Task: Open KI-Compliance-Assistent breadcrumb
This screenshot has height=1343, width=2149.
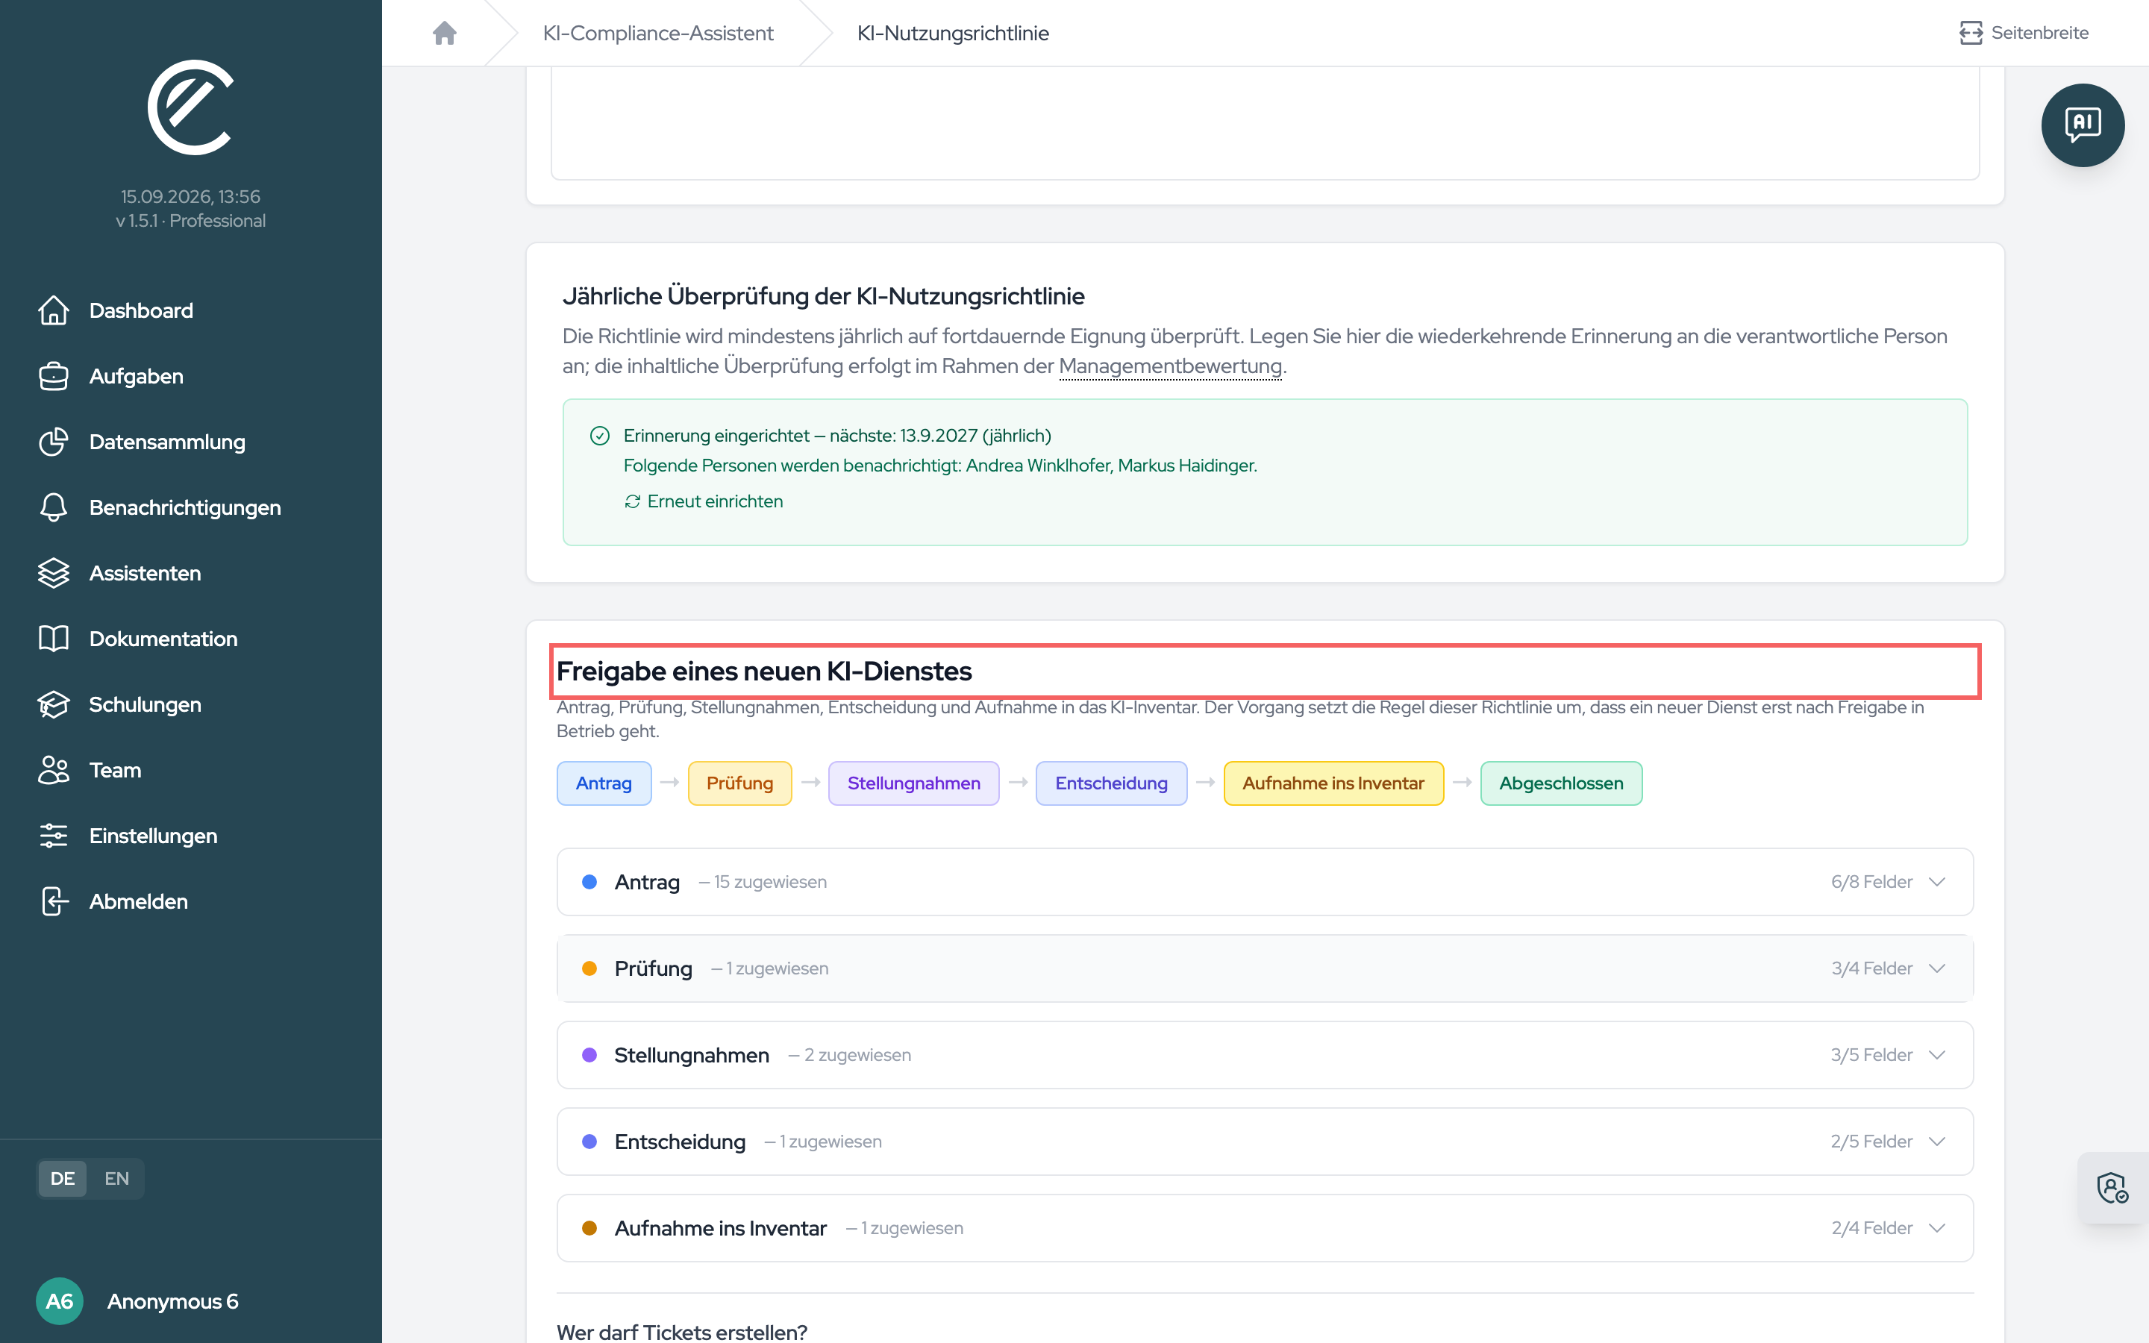Action: (x=658, y=33)
